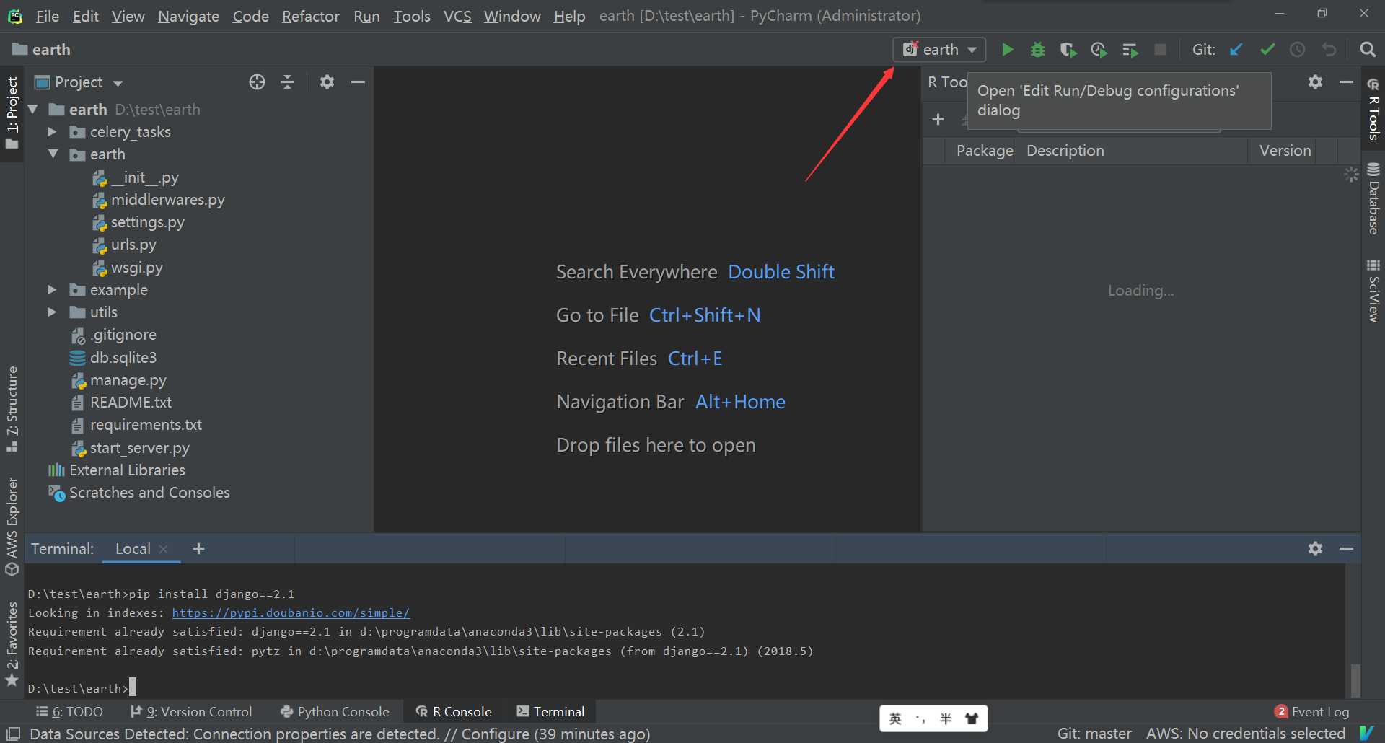The image size is (1385, 743).
Task: Click the Data Sources Detected status message
Action: (340, 734)
